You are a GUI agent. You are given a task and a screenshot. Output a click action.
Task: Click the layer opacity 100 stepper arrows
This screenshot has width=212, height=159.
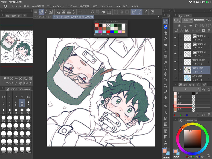click(210, 20)
